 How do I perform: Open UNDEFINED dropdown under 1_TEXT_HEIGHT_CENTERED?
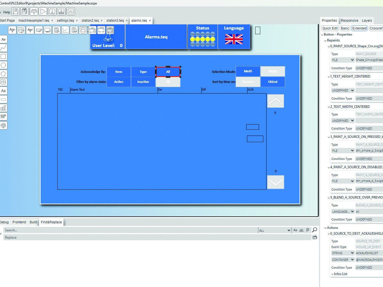pos(343,90)
